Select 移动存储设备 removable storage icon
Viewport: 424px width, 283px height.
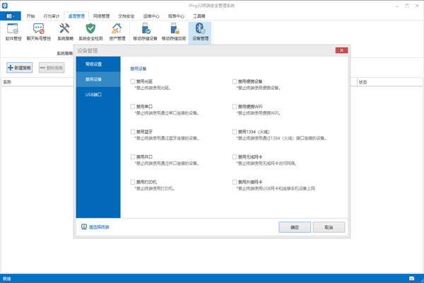[146, 30]
